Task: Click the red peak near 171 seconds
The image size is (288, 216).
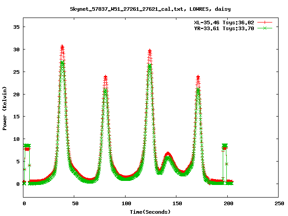Action: tap(198, 76)
